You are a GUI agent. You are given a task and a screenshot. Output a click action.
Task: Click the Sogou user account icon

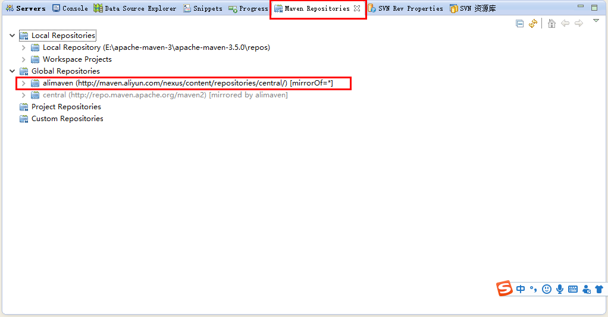click(587, 289)
